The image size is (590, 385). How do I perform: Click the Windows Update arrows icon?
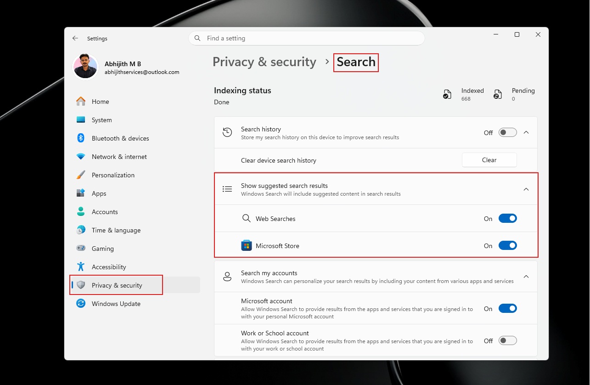81,304
